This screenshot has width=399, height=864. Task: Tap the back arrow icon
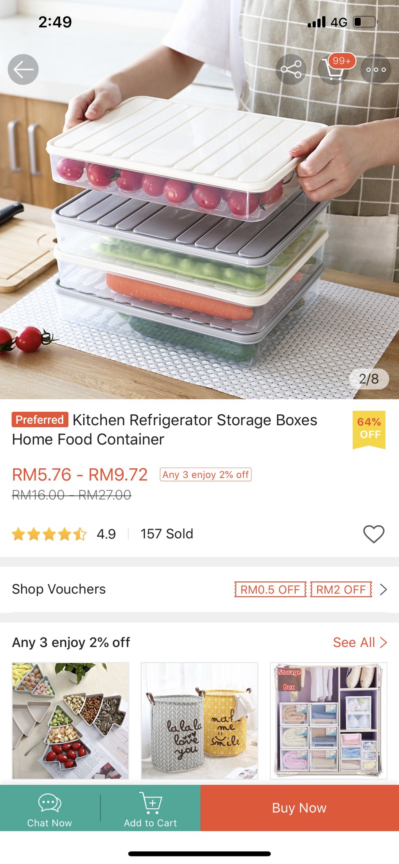pos(23,70)
